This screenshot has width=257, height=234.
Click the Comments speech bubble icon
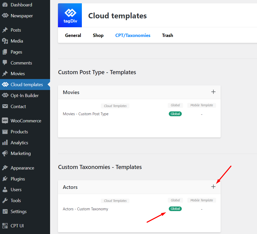tap(5, 63)
